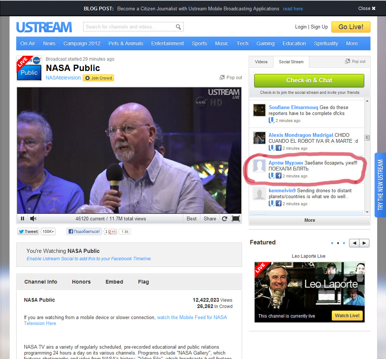Image resolution: width=386 pixels, height=359 pixels.
Task: Click the Facebook like button
Action: [84, 231]
